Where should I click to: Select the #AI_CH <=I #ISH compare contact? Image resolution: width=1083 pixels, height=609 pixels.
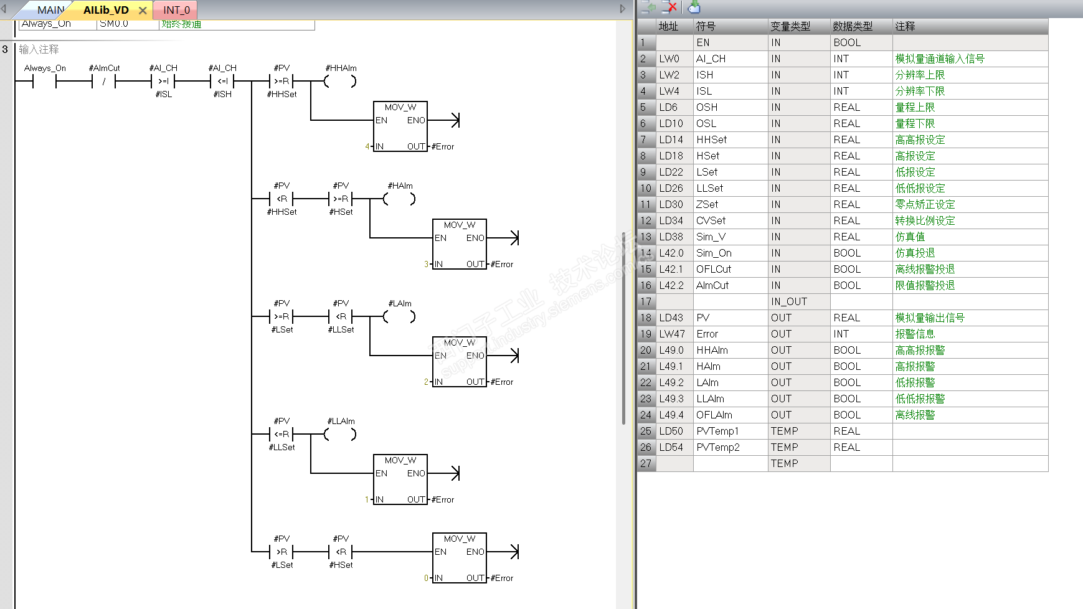[222, 81]
